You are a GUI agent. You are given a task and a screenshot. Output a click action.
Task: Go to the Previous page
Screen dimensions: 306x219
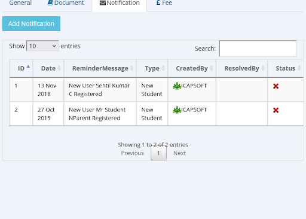pos(133,153)
